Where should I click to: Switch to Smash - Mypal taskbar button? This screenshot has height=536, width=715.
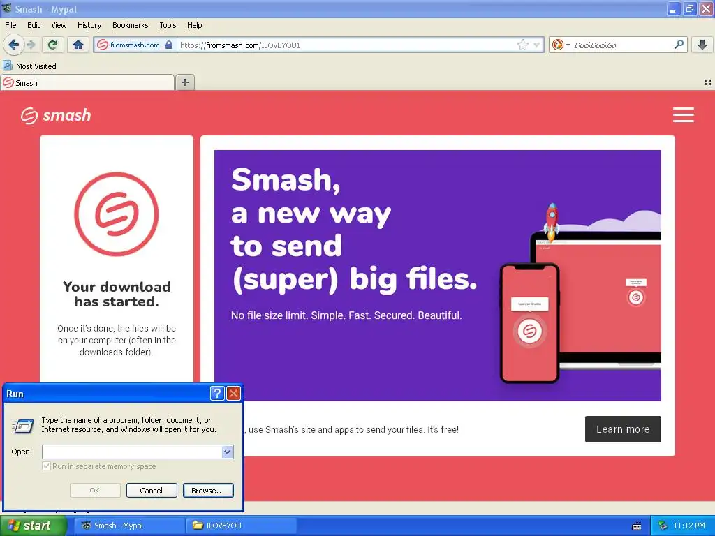coord(129,526)
